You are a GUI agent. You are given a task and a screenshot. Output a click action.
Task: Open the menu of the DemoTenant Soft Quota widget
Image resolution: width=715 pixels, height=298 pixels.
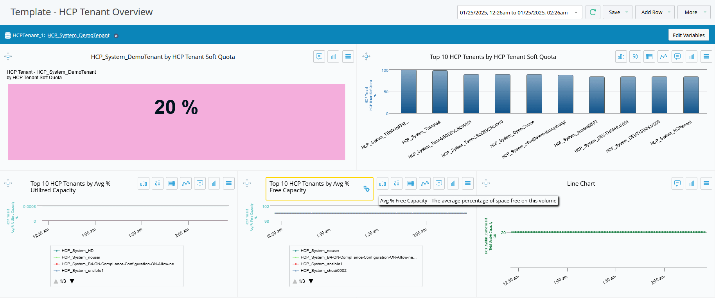pos(348,57)
